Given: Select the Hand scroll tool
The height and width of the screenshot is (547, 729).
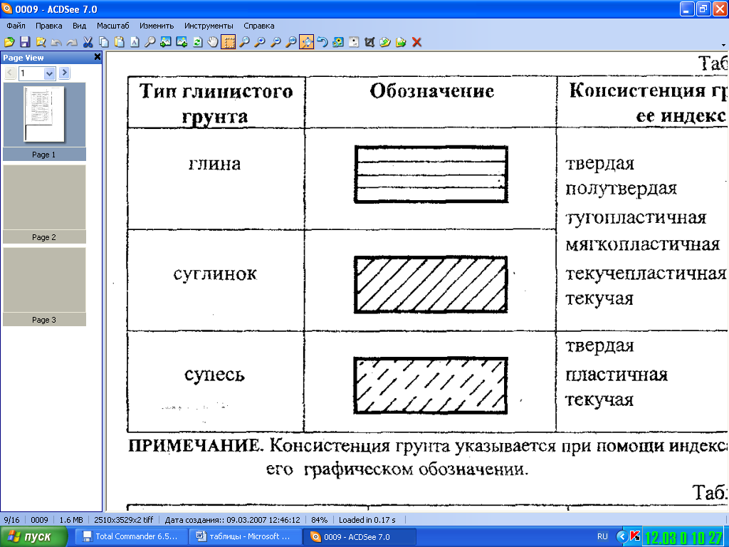Looking at the screenshot, I should point(212,42).
